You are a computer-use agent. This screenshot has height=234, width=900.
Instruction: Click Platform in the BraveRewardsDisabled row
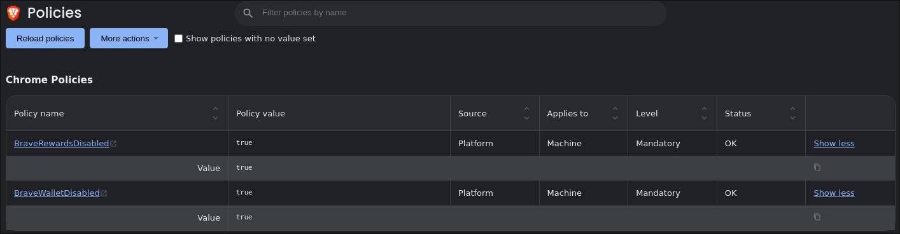click(475, 144)
